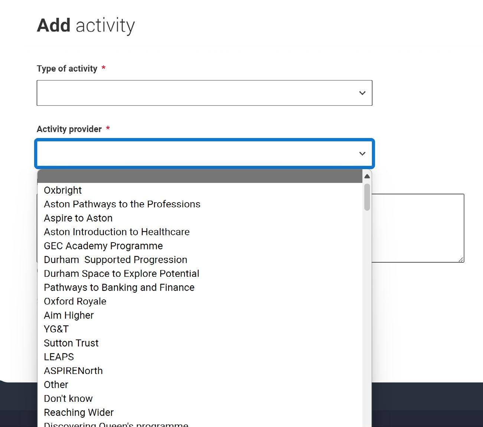Click the scrollbar up arrow

pos(367,176)
